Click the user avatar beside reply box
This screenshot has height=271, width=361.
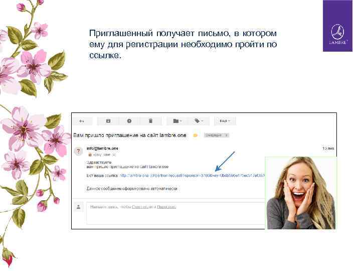pyautogui.click(x=78, y=207)
